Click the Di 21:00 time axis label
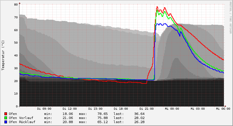233x126 pixels. pyautogui.click(x=146, y=109)
